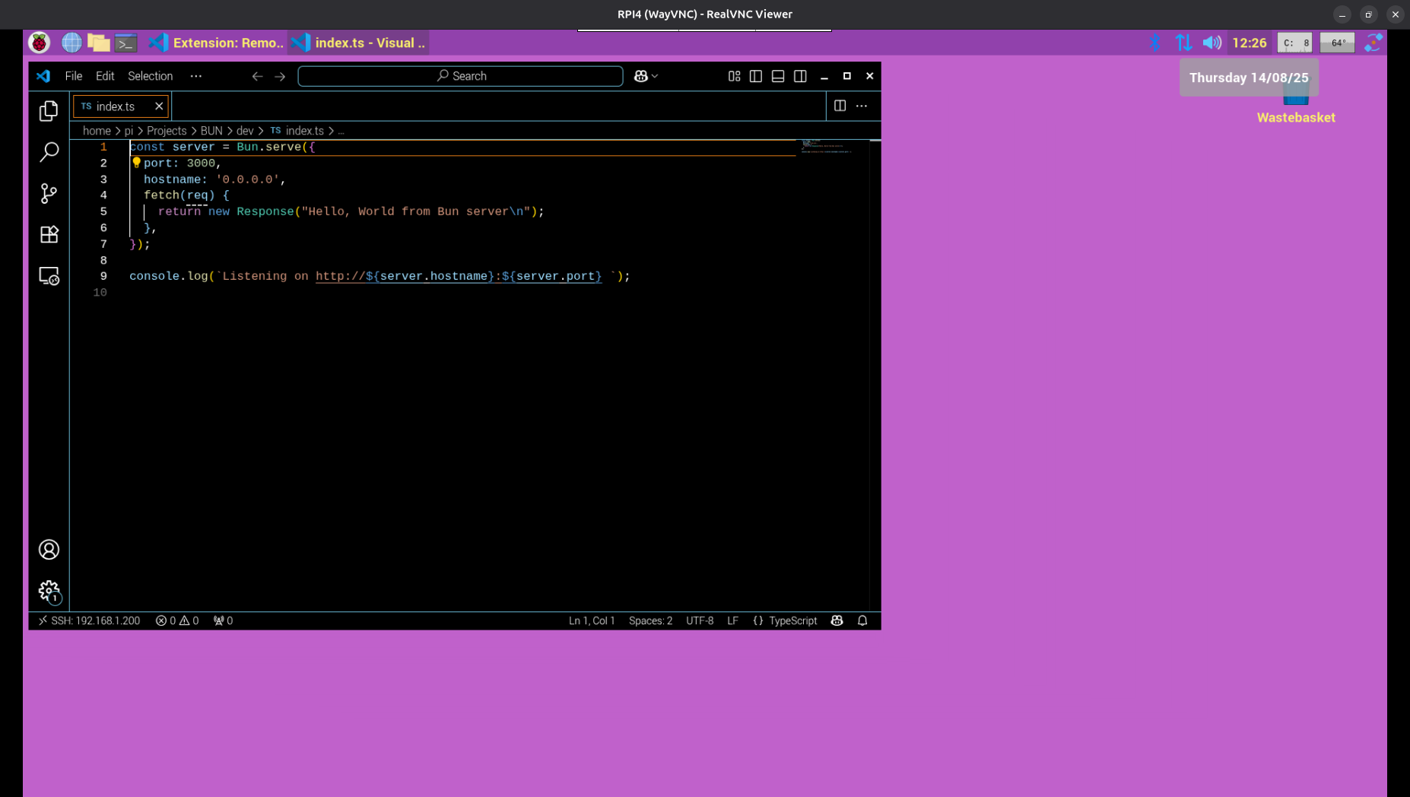Open the Accounts menu icon
Image resolution: width=1410 pixels, height=797 pixels.
coord(49,550)
